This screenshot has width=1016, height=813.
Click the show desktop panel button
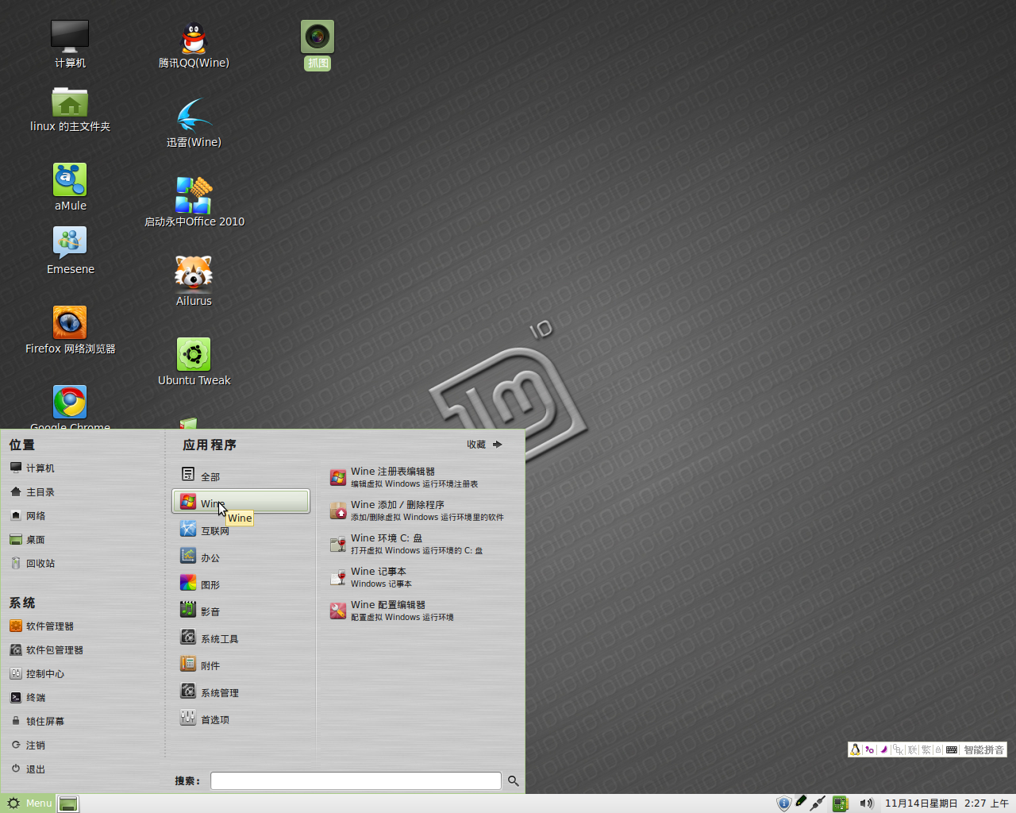(68, 803)
